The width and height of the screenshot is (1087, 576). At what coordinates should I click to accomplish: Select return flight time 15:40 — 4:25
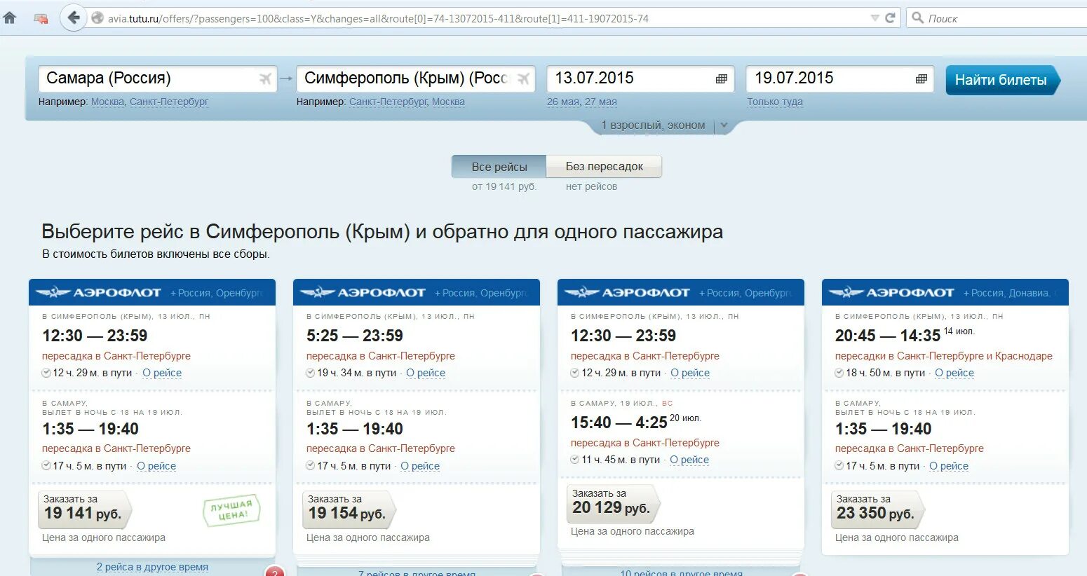[x=619, y=423]
